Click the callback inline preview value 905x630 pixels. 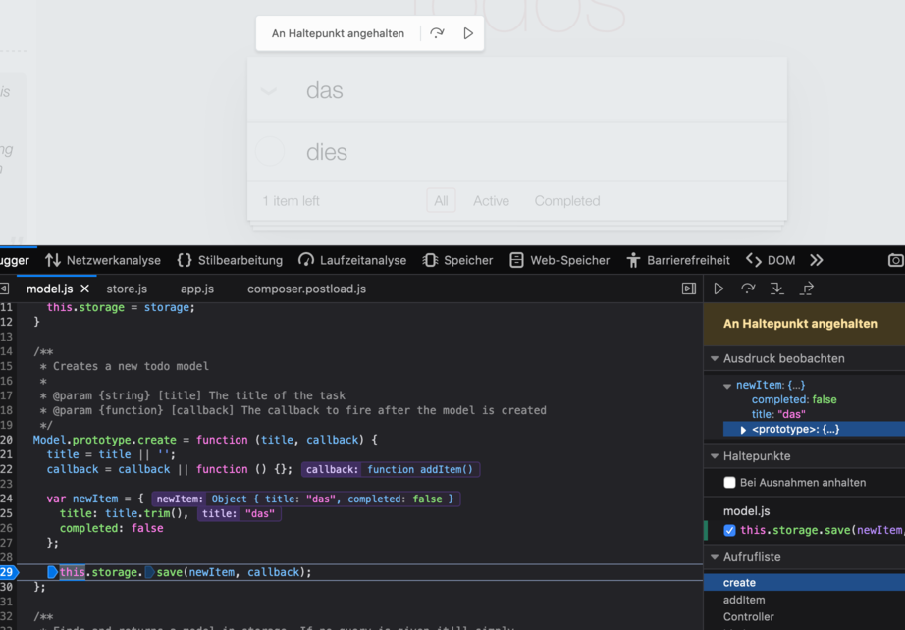point(419,470)
